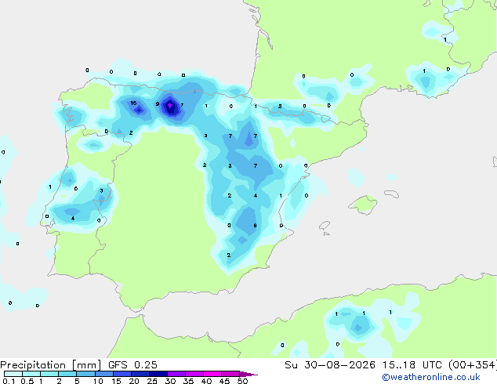Select the purple legend swatch between 30 and 35
The image size is (497, 384).
(176, 374)
